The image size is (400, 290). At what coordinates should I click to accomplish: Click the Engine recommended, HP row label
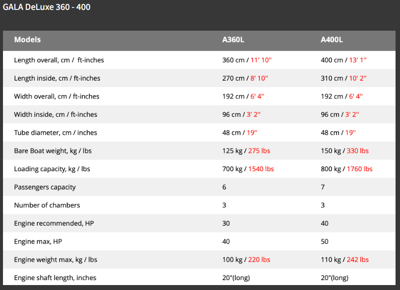click(54, 223)
